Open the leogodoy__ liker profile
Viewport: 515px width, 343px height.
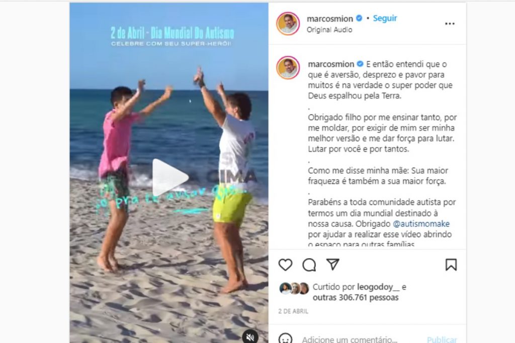[378, 287]
